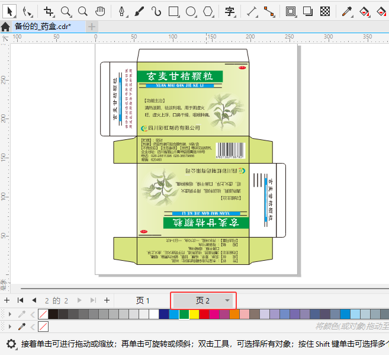Select the Color Eyedropper tool
389x355 pixels.
pyautogui.click(x=347, y=11)
